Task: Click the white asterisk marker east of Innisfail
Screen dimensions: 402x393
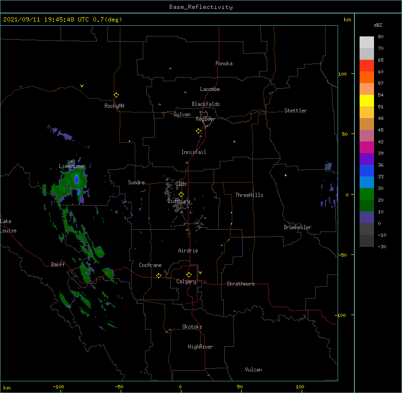Action: tap(234, 141)
